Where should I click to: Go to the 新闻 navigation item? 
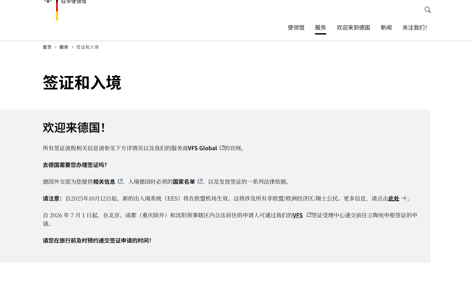point(386,28)
